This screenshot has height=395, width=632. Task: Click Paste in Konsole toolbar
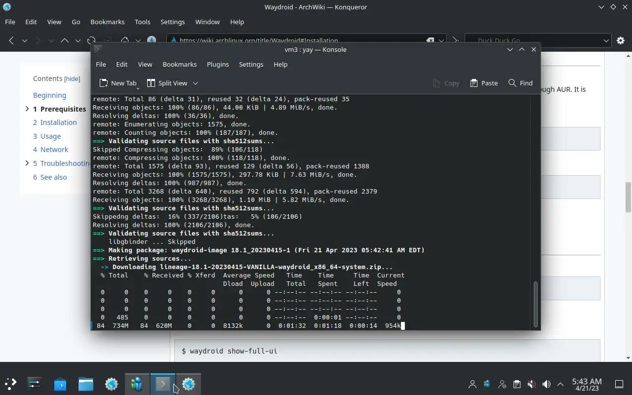click(x=484, y=83)
